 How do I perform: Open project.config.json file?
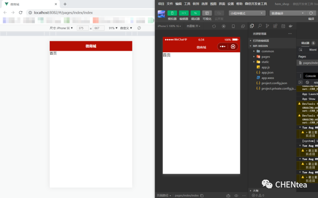click(272, 83)
